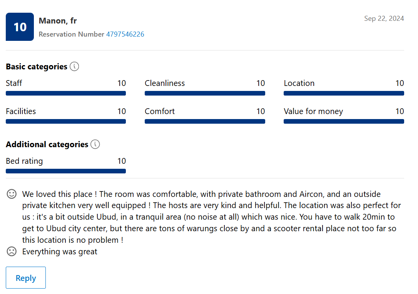Click the sad frowning face icon
The height and width of the screenshot is (294, 418).
pyautogui.click(x=12, y=252)
